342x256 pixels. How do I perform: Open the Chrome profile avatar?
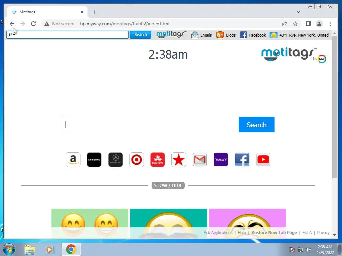click(x=319, y=24)
